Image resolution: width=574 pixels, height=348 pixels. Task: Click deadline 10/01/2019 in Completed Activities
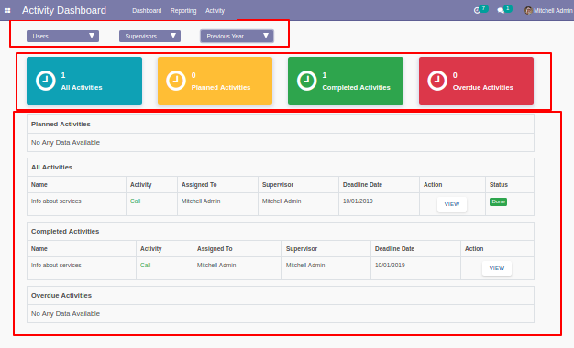[390, 265]
